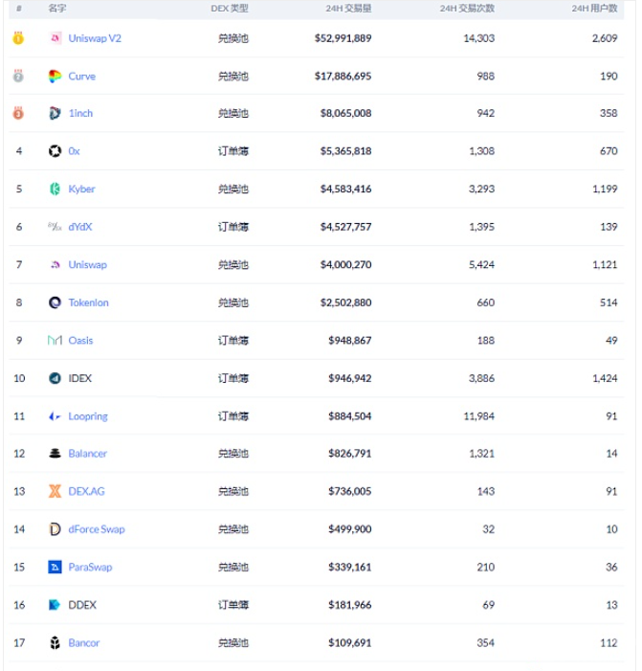
Task: Open the DEX.AG link
Action: (86, 491)
